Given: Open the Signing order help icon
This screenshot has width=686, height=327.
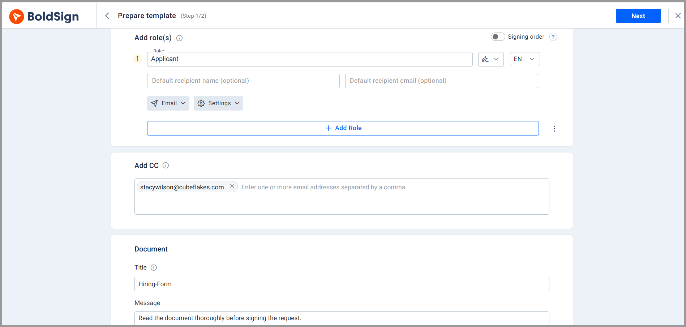Looking at the screenshot, I should coord(553,37).
